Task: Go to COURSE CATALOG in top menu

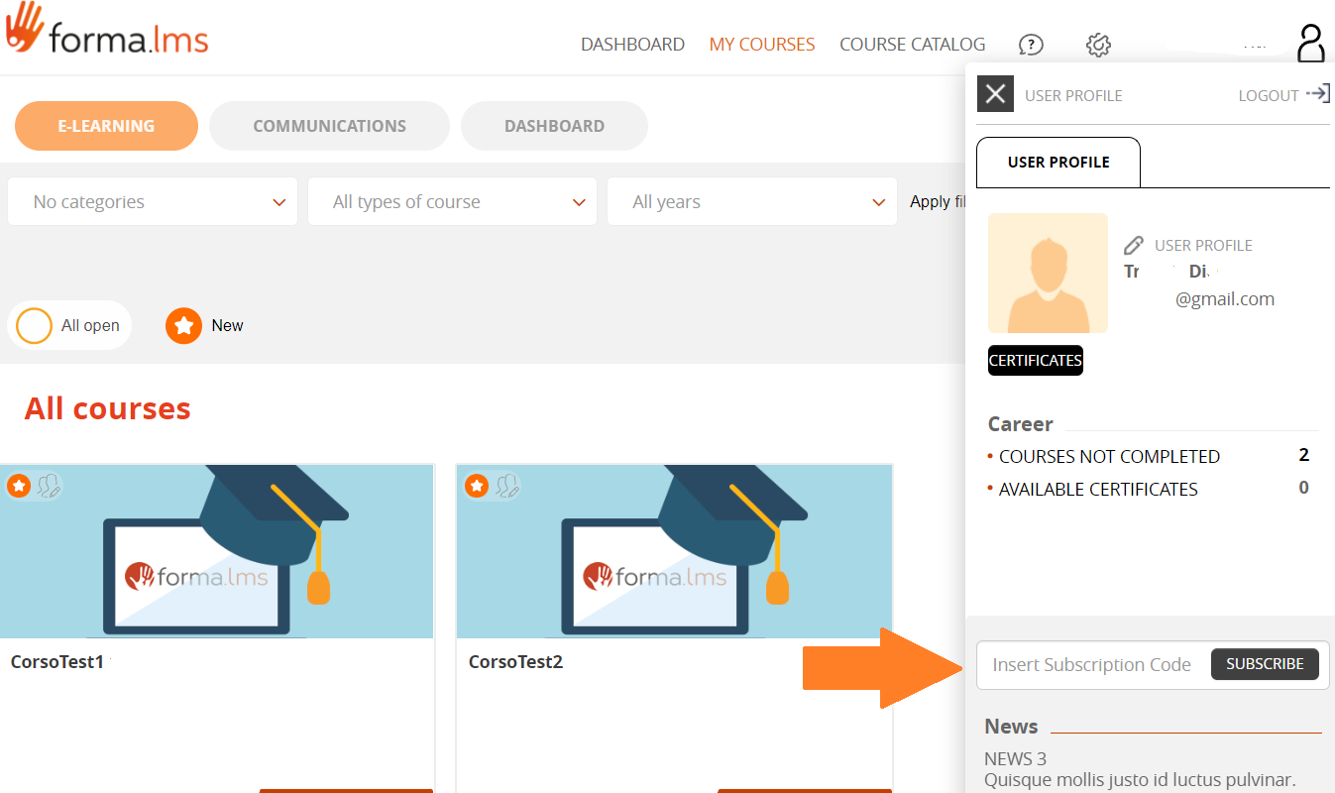Action: pyautogui.click(x=912, y=45)
